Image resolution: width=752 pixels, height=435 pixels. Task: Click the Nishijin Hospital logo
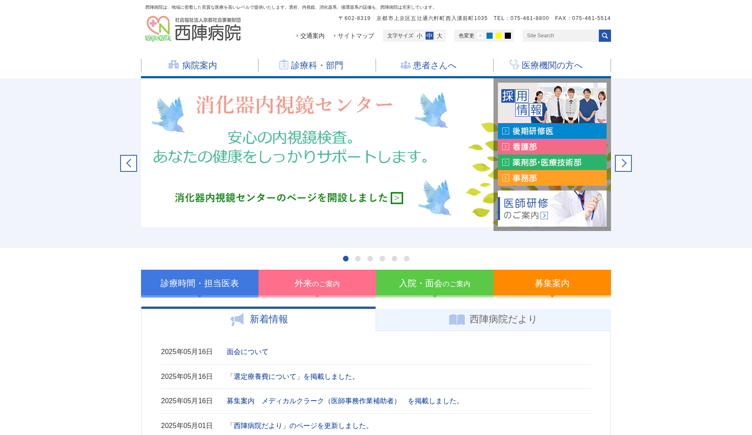pyautogui.click(x=193, y=29)
